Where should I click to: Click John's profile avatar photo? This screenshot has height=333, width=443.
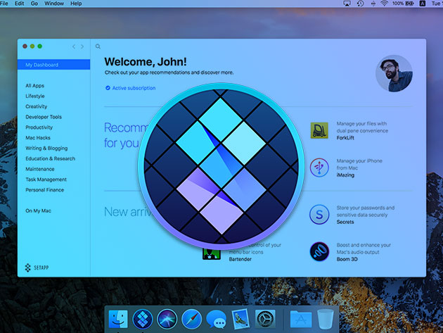394,74
